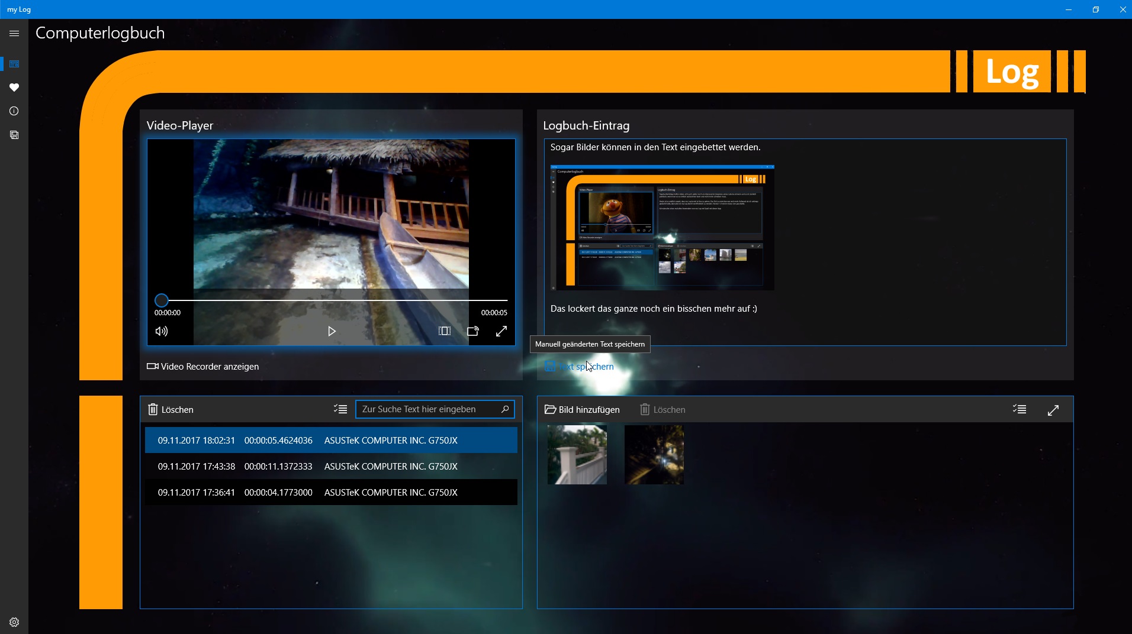Play the video
Viewport: 1132px width, 634px height.
click(332, 331)
